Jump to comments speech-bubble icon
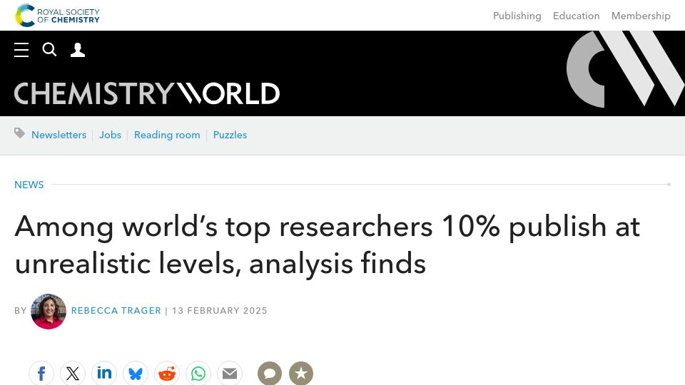This screenshot has width=685, height=385. 270,374
